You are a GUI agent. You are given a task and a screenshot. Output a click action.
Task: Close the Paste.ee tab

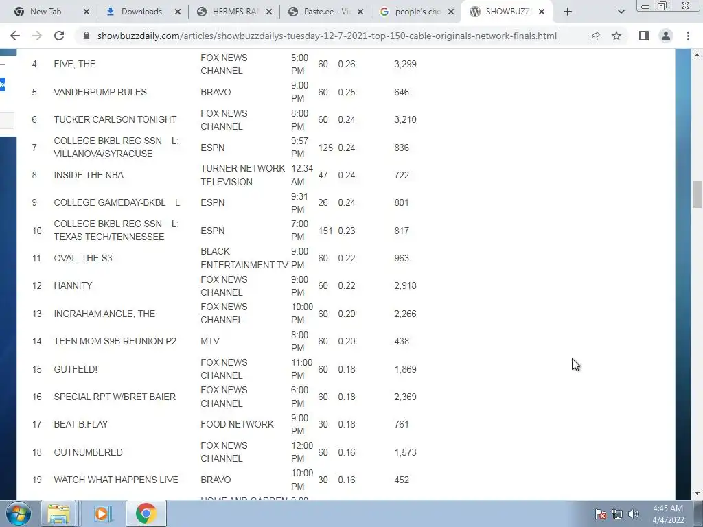point(360,12)
